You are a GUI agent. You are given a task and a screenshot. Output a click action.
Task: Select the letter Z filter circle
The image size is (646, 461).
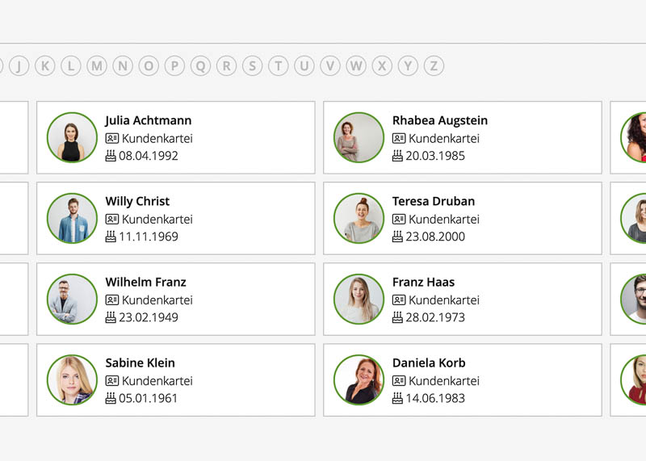point(434,66)
